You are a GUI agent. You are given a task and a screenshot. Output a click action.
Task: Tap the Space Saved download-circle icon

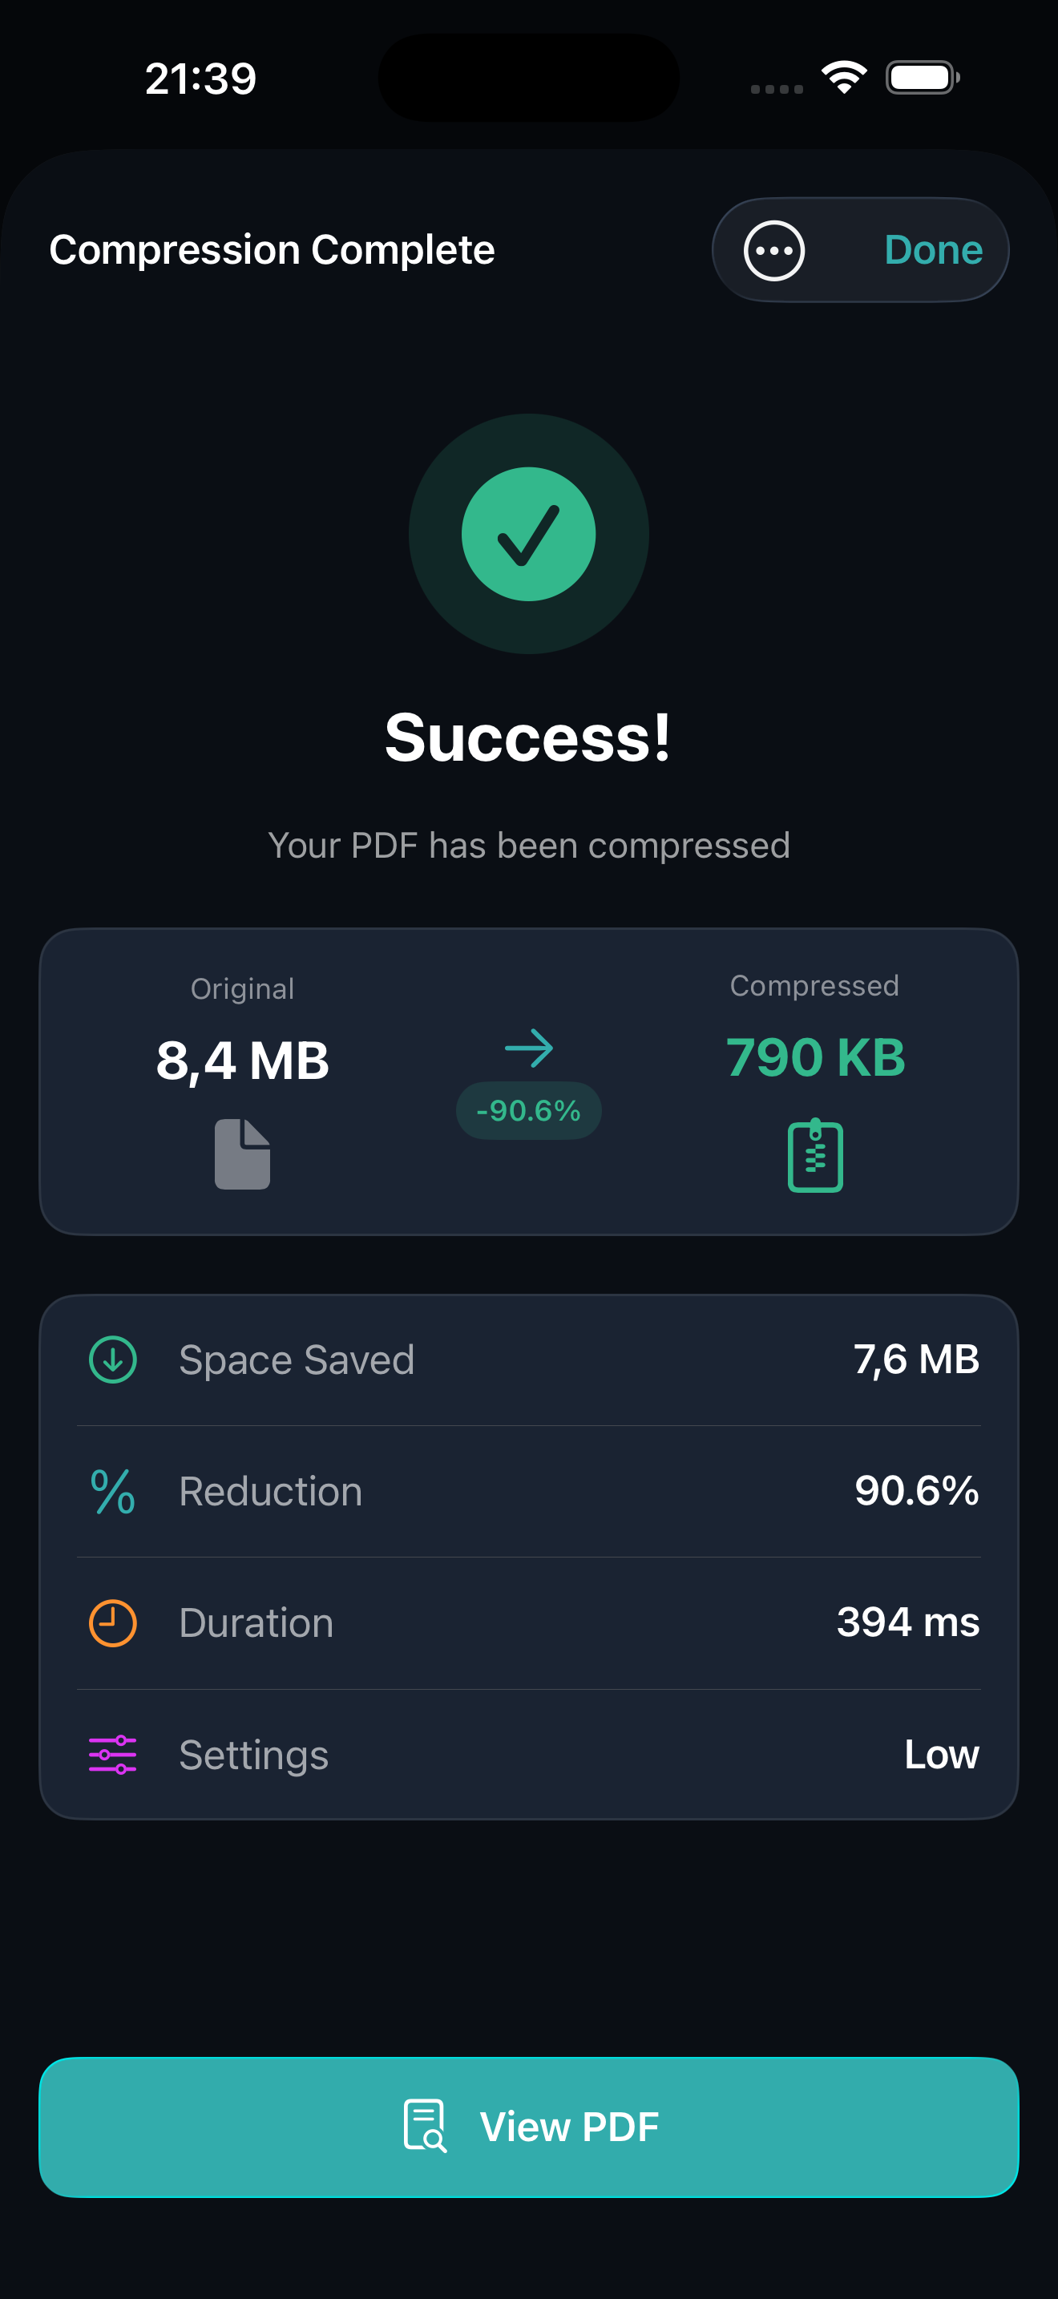113,1360
